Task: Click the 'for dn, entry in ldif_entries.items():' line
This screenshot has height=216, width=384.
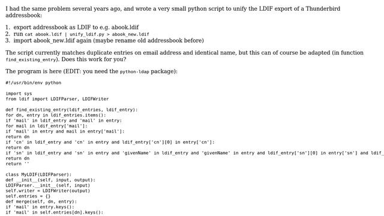Action: tap(56, 115)
